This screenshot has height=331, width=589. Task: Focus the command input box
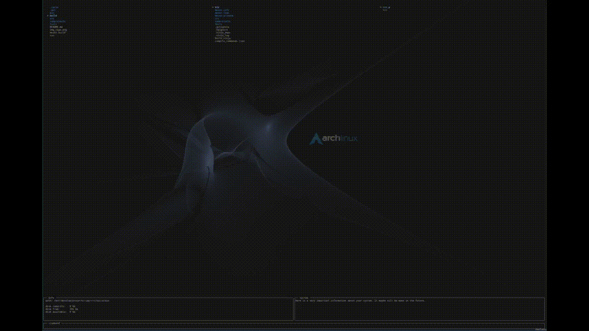point(294,326)
